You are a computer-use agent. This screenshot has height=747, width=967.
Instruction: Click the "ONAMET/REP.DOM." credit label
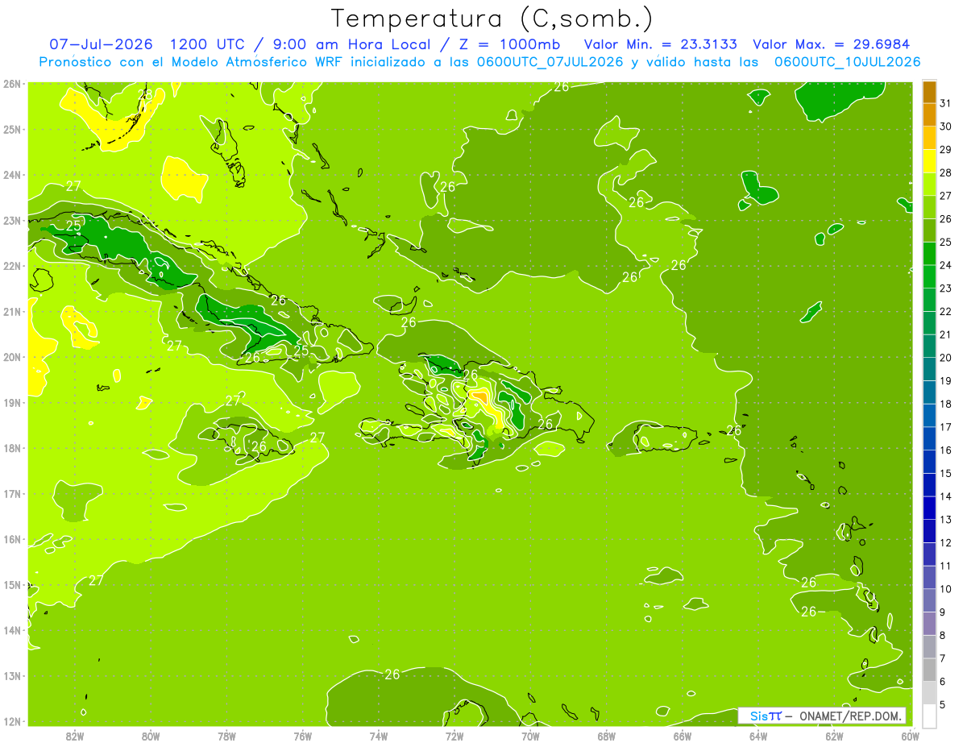(849, 716)
